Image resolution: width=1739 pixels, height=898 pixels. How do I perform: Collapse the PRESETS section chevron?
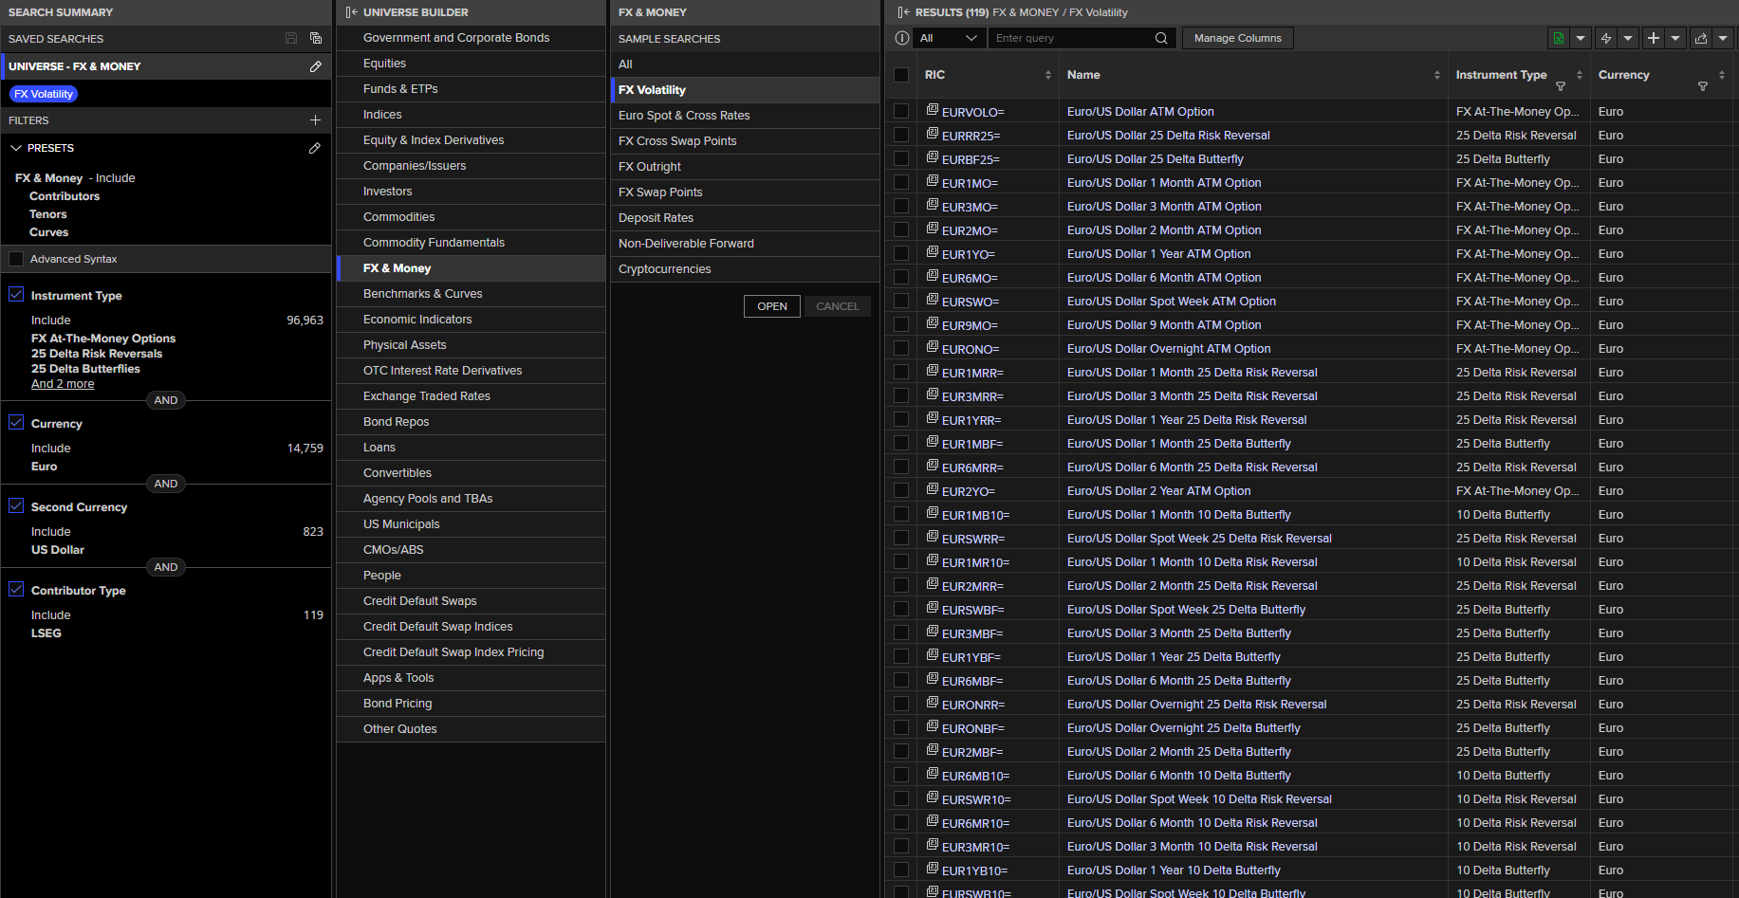tap(16, 148)
